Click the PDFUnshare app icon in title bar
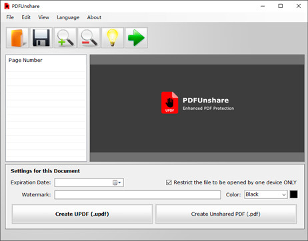This screenshot has height=241, width=308. [7, 6]
